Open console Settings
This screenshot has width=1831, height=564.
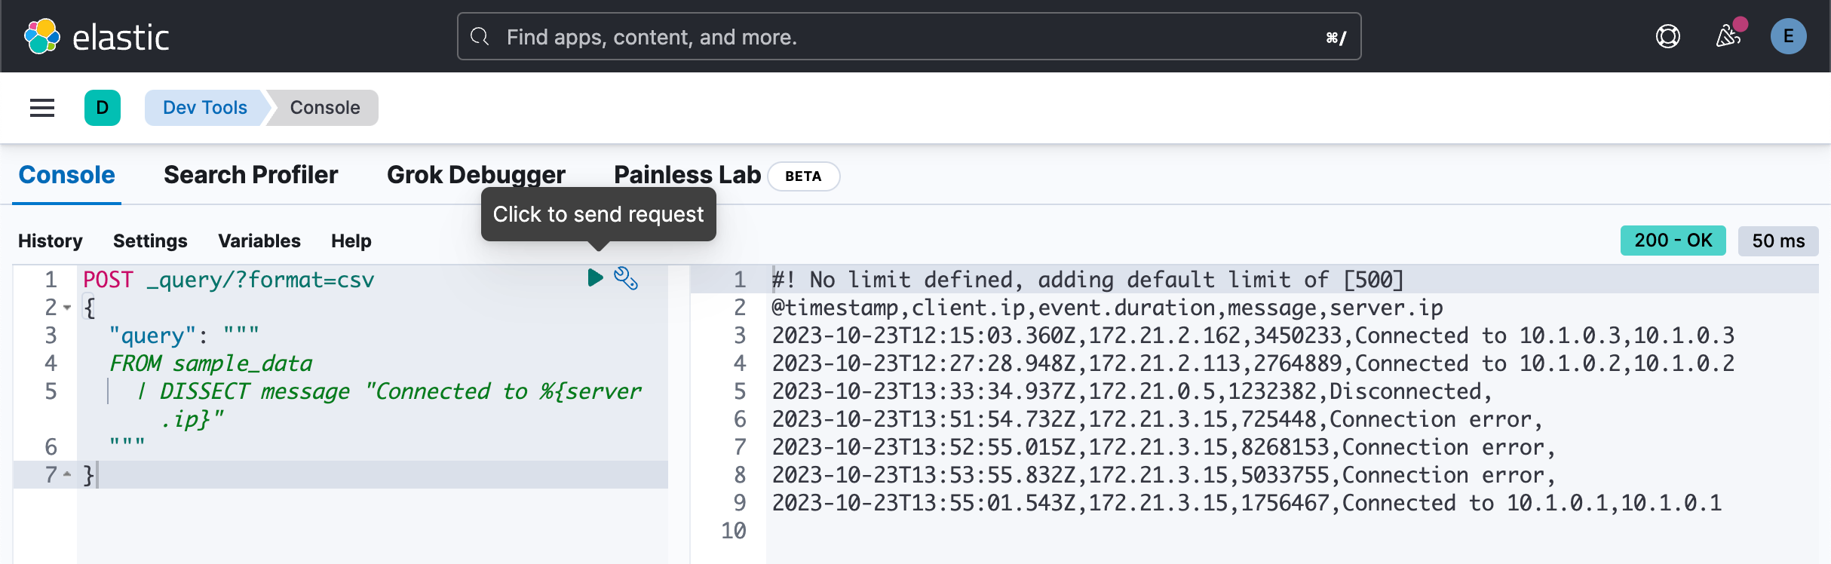(150, 241)
